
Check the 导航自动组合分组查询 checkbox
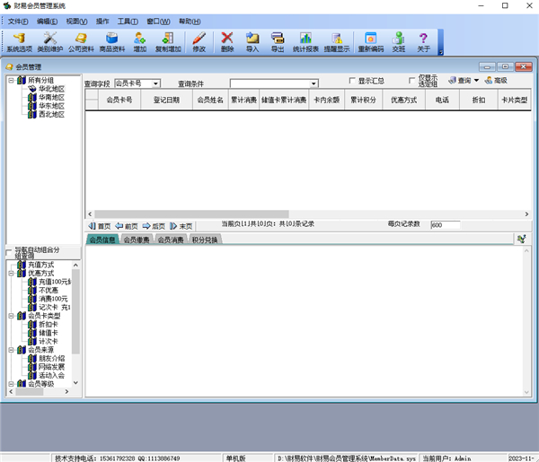[x=9, y=252]
